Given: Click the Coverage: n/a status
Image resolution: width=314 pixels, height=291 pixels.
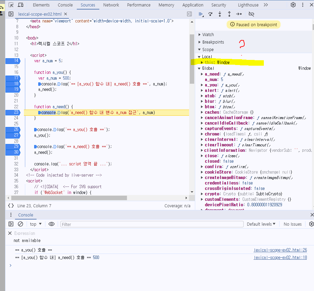Looking at the screenshot, I should [x=177, y=206].
